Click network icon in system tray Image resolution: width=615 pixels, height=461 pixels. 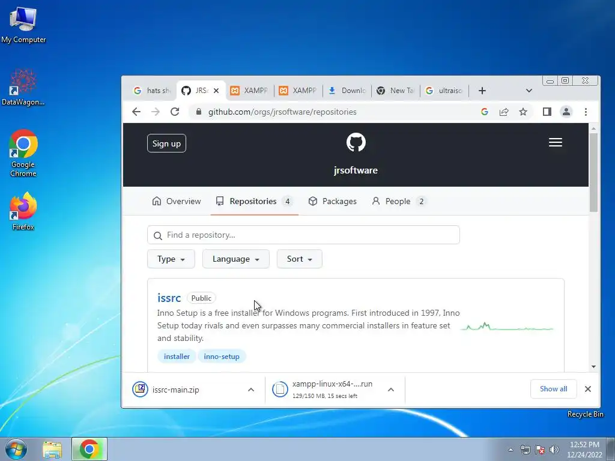(x=525, y=450)
